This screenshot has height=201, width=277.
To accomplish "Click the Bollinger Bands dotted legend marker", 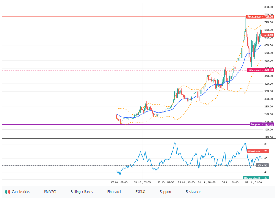I will 66,191.
